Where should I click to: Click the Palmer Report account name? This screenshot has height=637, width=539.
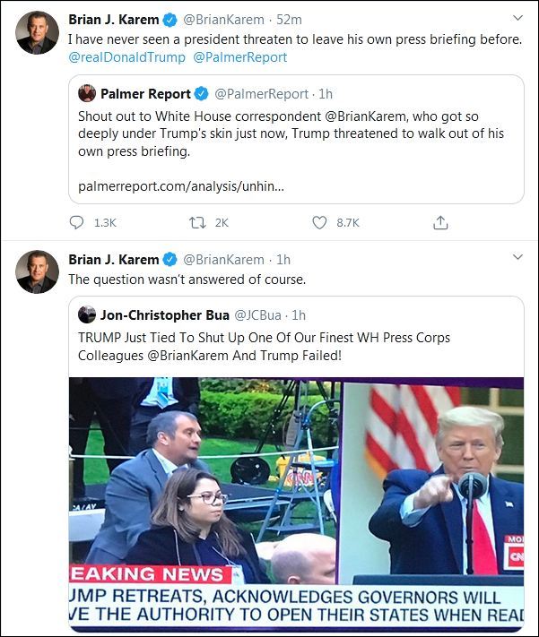coord(145,93)
